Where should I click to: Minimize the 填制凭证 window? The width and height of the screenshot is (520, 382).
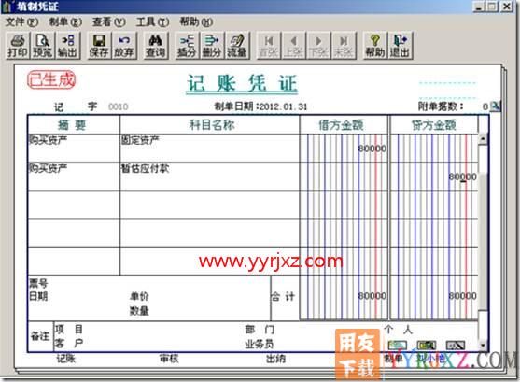coord(480,7)
